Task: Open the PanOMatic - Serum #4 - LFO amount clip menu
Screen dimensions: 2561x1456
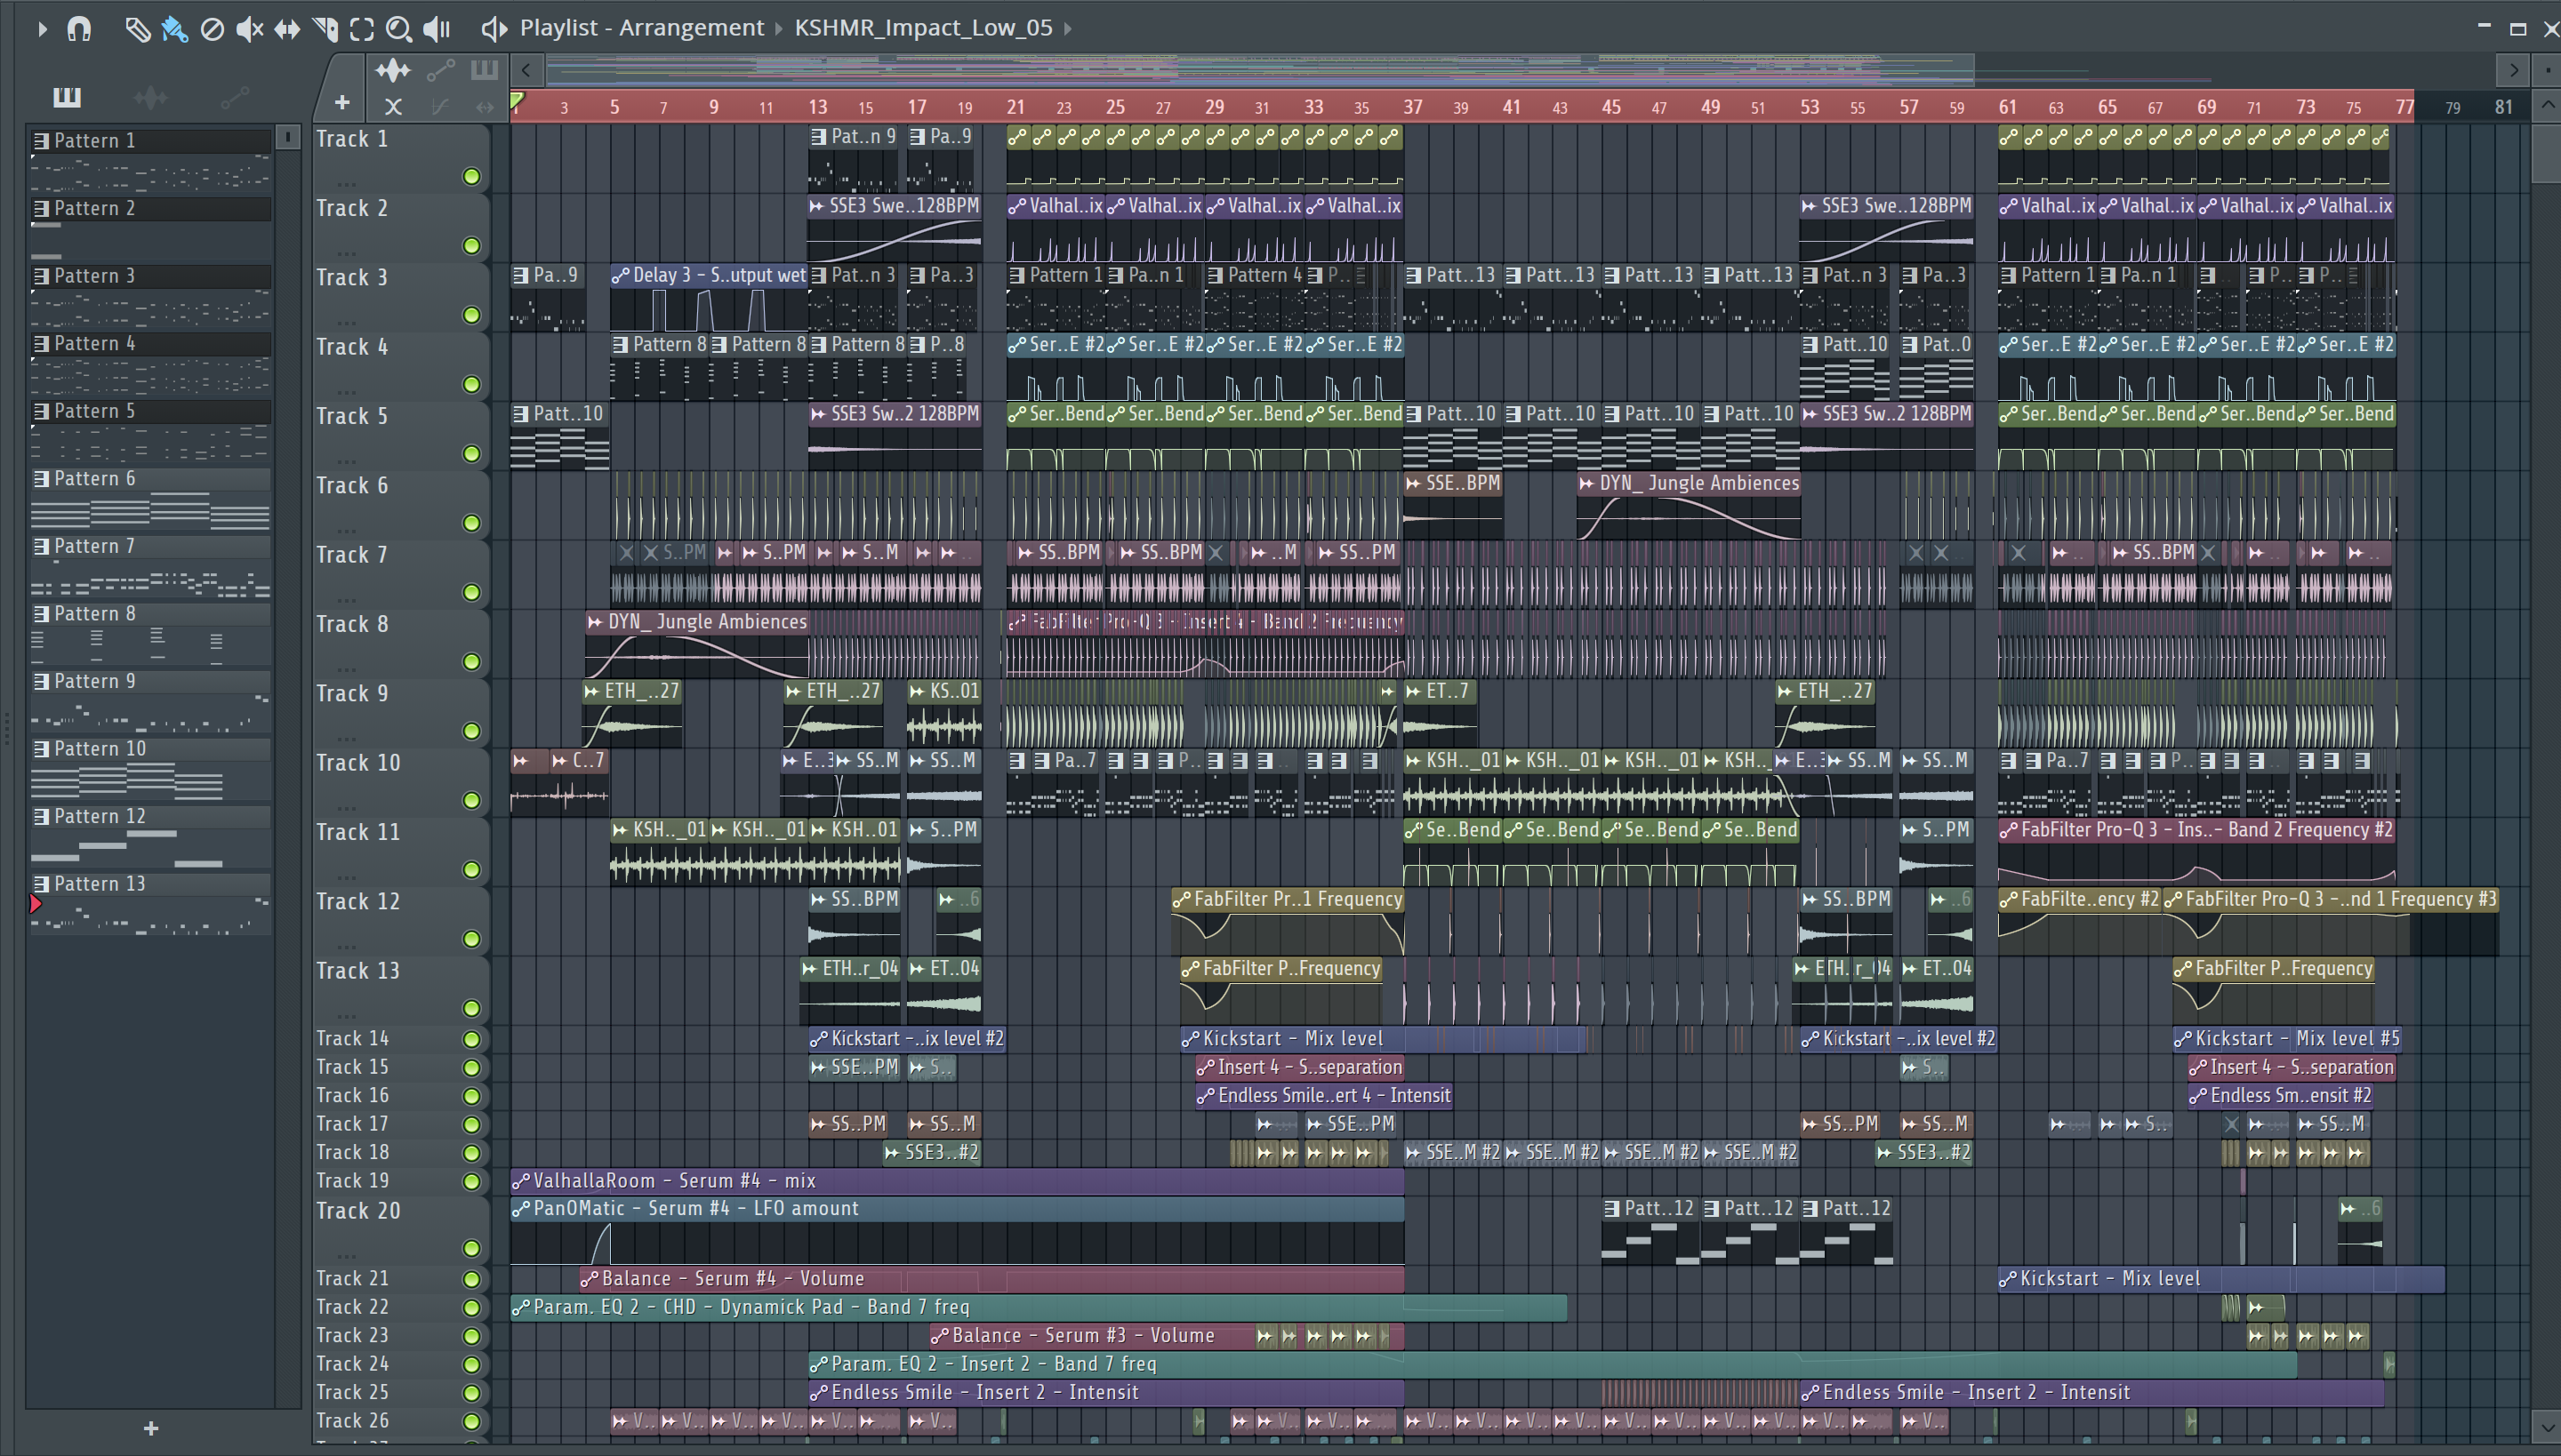Action: click(x=520, y=1209)
